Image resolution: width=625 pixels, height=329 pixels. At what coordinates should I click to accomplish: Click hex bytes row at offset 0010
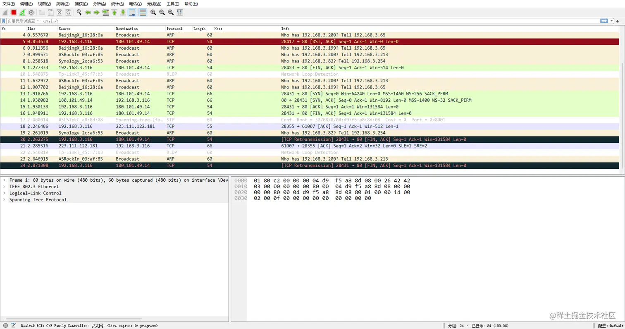point(332,186)
